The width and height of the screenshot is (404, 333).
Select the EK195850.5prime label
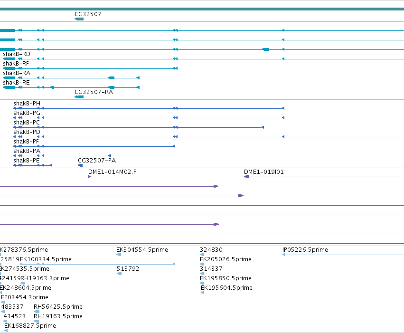pyautogui.click(x=225, y=279)
